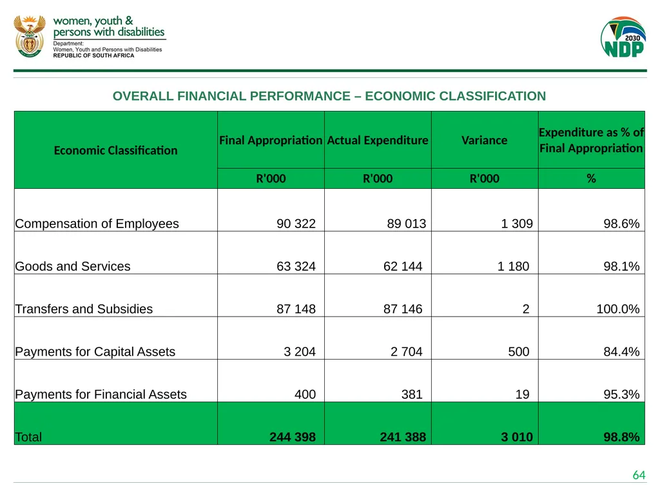Screen dimensions: 660x495
Task: Click the Actual Expenditure column header
Action: point(378,140)
